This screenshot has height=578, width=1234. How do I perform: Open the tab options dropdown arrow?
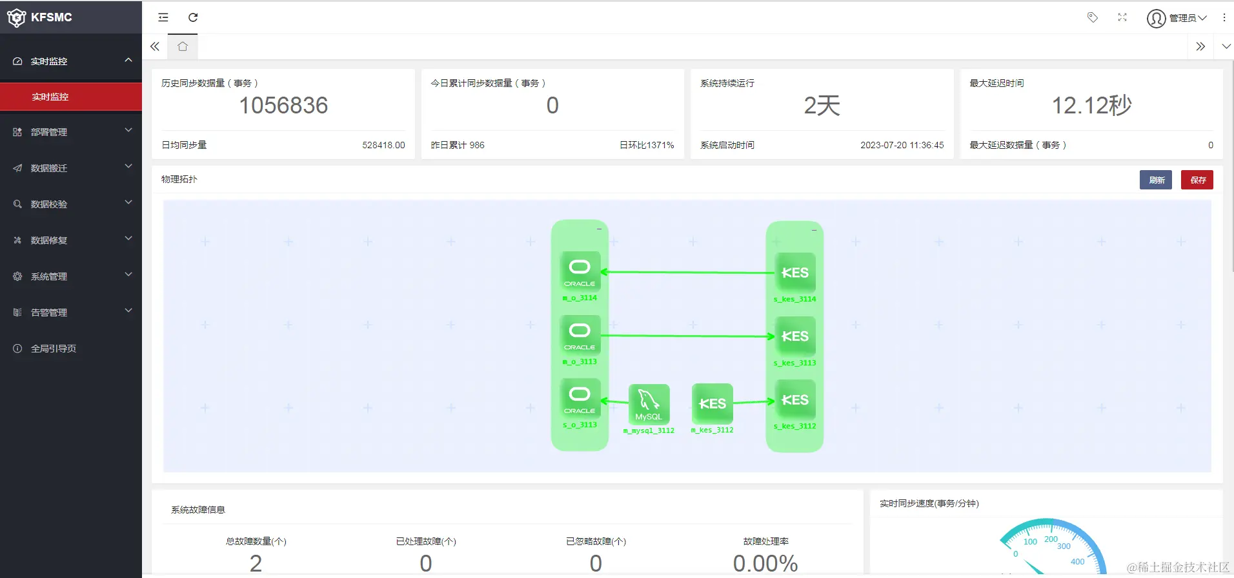[x=1226, y=46]
